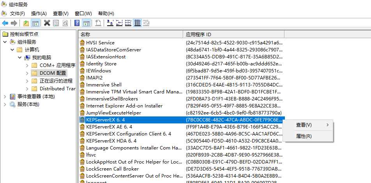Collapse the 我的电脑 tree node

click(20, 58)
